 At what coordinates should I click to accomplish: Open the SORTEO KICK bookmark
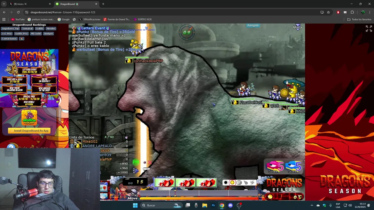(x=143, y=20)
